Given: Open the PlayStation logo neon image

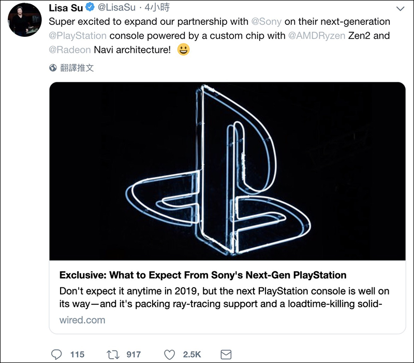Looking at the screenshot, I should [227, 171].
